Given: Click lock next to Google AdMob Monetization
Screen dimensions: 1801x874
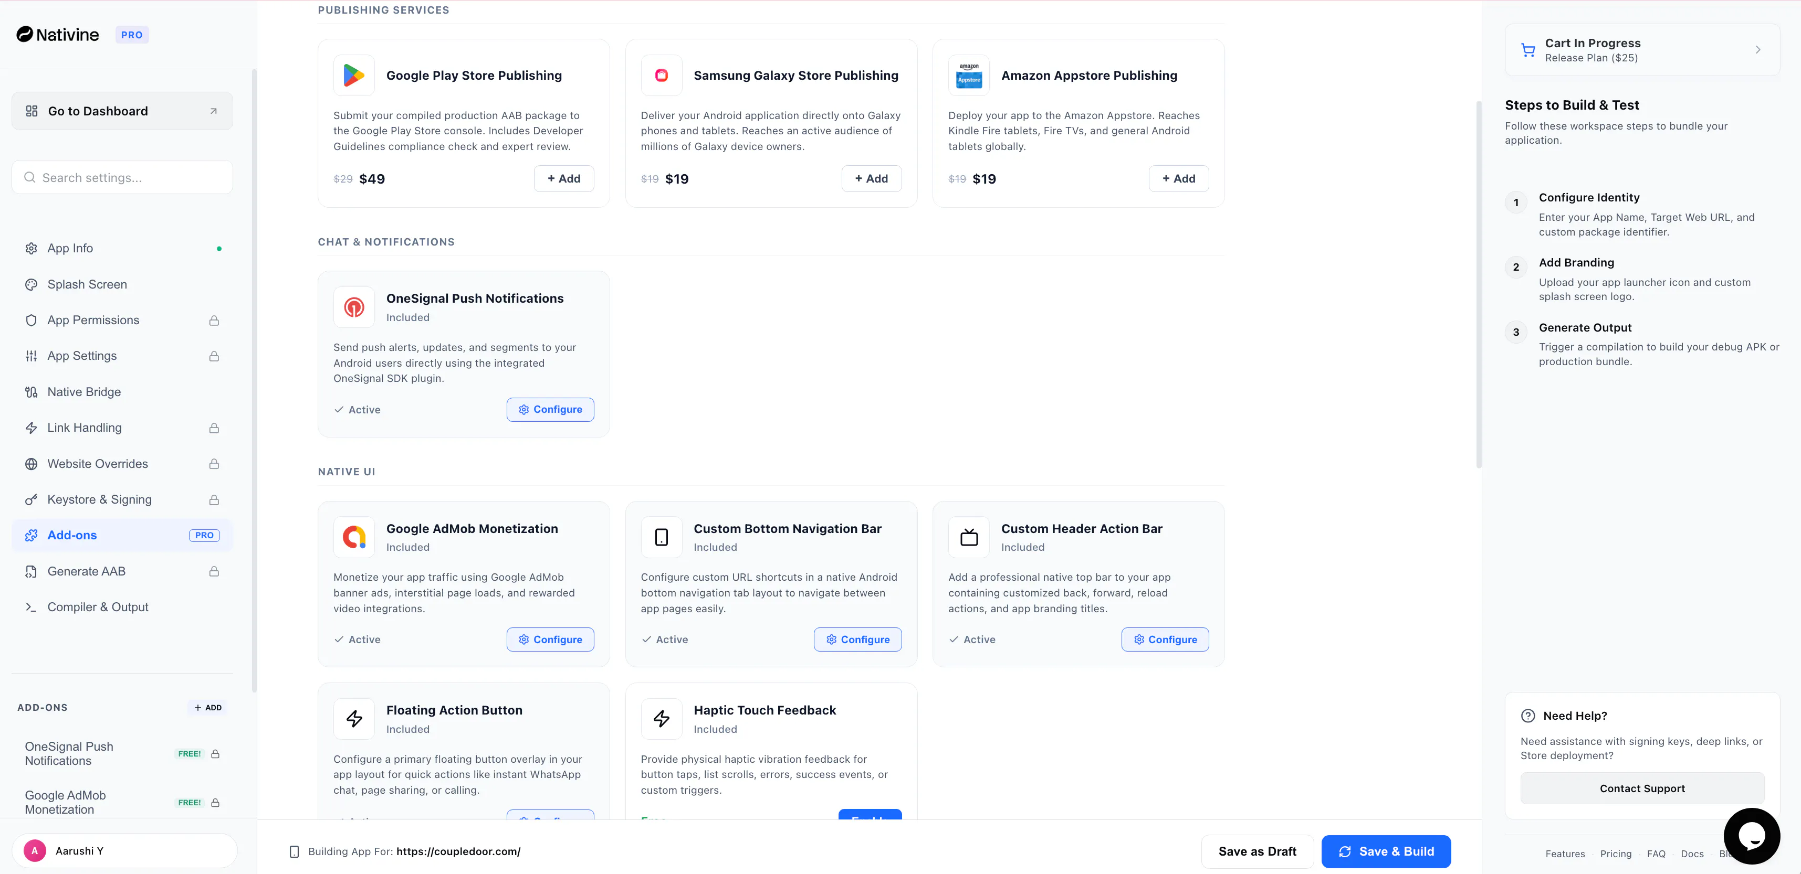Looking at the screenshot, I should coord(215,803).
